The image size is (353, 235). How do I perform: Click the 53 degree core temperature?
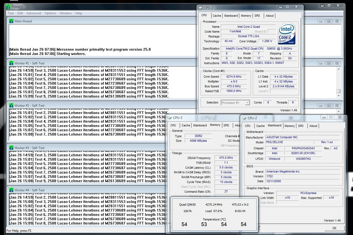click(x=204, y=224)
